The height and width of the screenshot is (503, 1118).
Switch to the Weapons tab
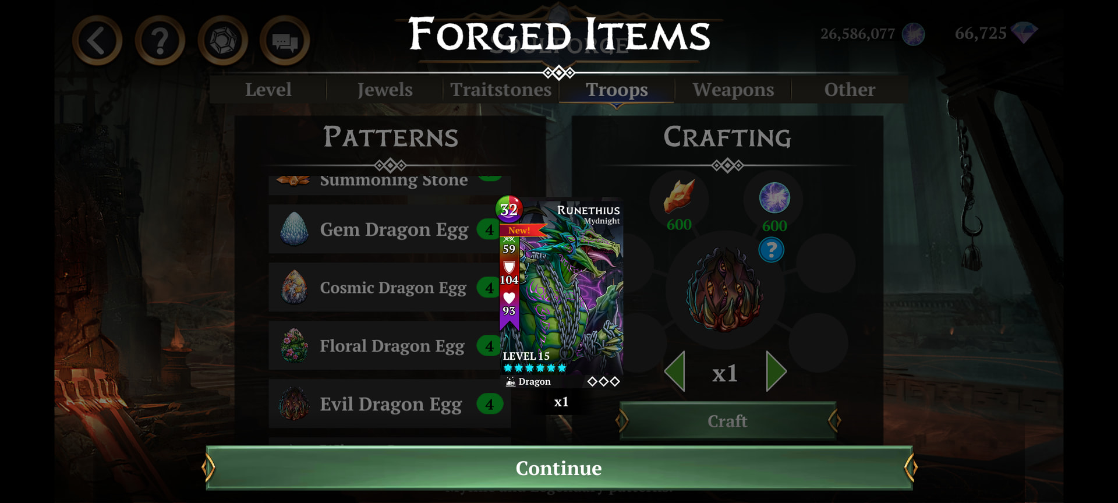click(733, 90)
